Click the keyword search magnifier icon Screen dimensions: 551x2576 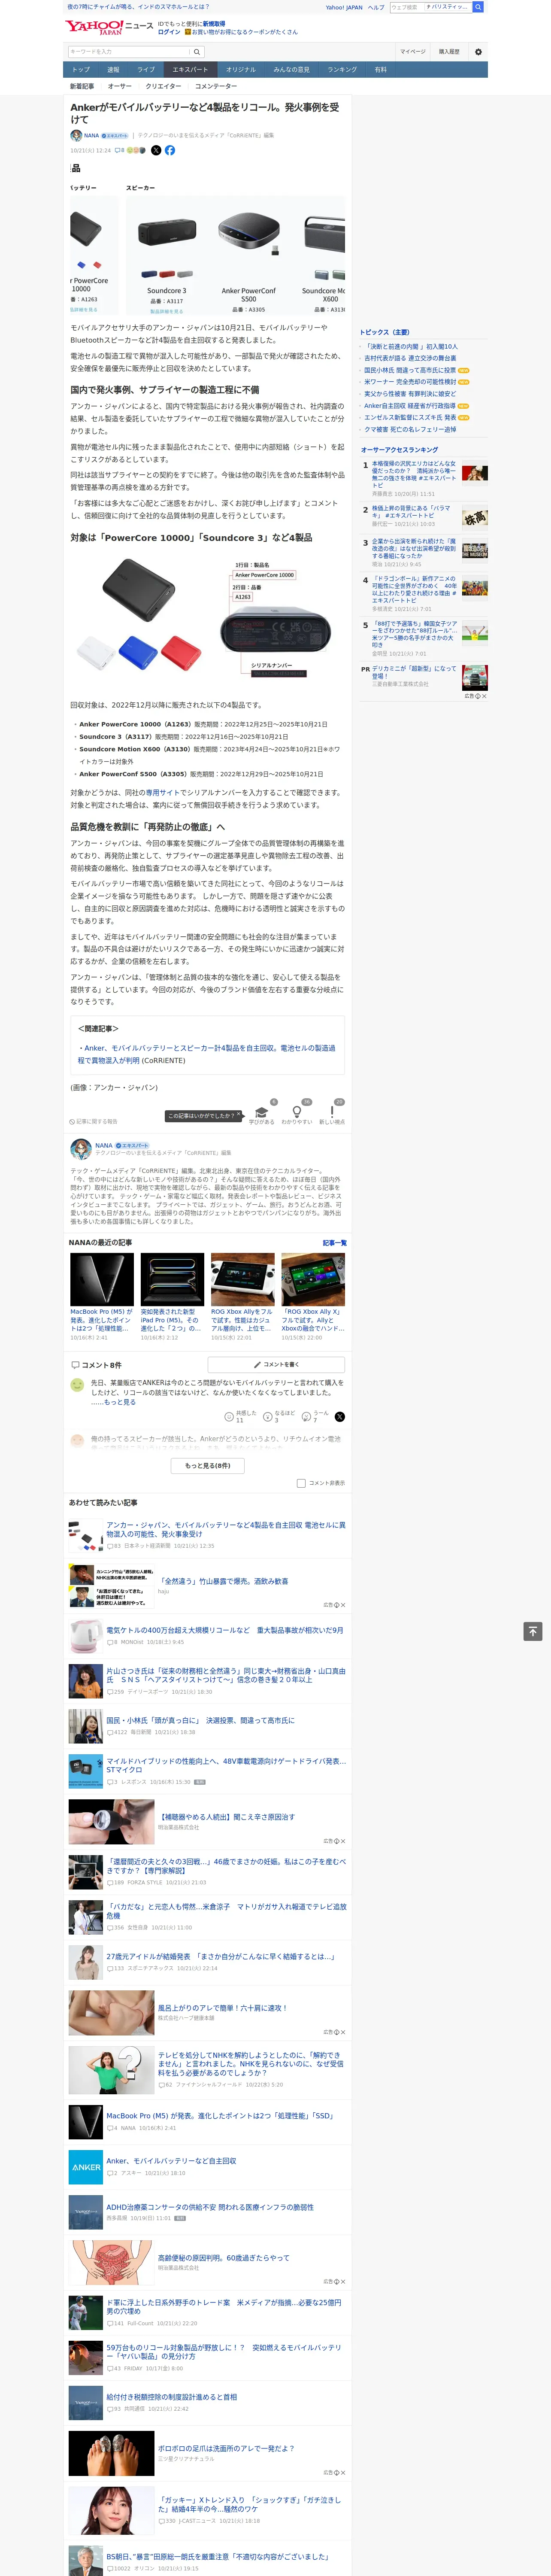[197, 52]
